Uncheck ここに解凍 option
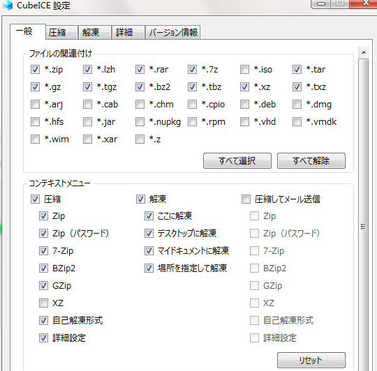The image size is (377, 371). click(149, 216)
